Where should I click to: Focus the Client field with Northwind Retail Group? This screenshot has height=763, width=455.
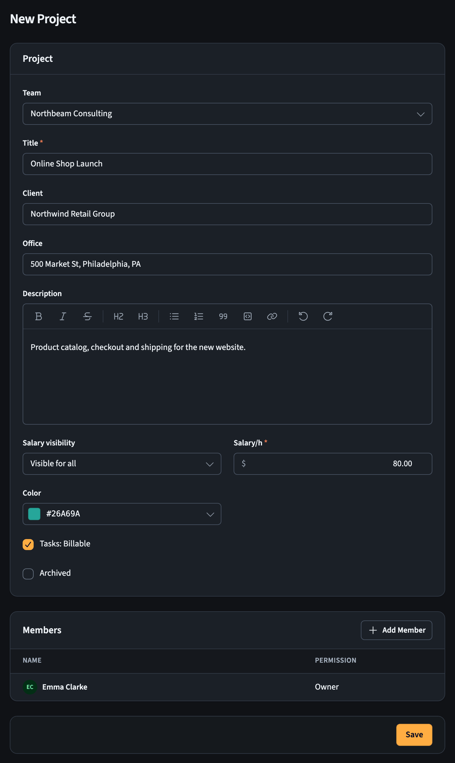(x=227, y=214)
